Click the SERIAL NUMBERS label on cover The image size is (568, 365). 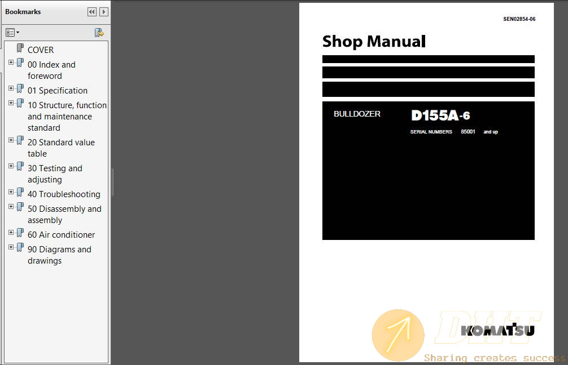tap(431, 132)
